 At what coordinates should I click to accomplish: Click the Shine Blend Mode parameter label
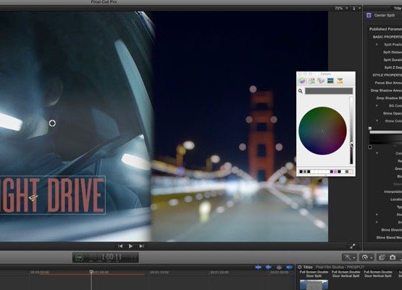tap(389, 238)
